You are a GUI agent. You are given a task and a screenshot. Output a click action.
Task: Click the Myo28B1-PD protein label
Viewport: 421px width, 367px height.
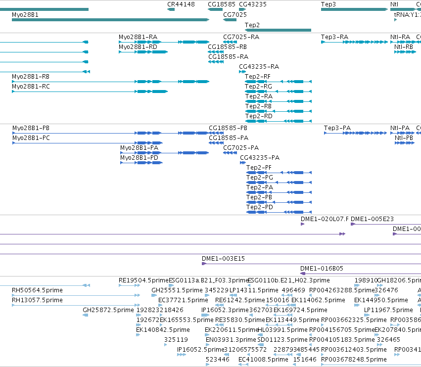click(x=139, y=158)
